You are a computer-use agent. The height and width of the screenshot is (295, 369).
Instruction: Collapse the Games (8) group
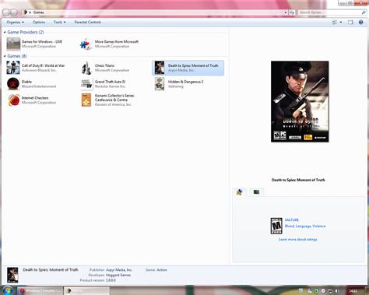(x=5, y=56)
